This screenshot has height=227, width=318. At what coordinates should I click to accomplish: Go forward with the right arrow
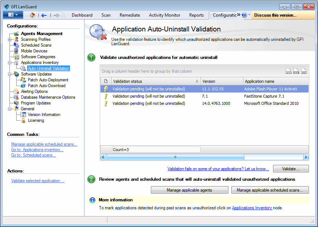point(56,15)
